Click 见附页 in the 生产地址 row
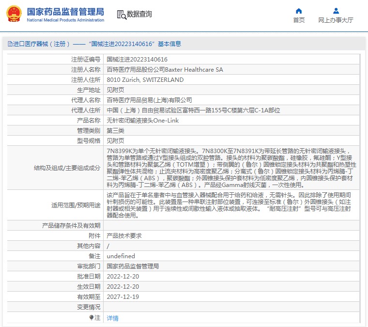The width and height of the screenshot is (368, 327). click(x=115, y=90)
